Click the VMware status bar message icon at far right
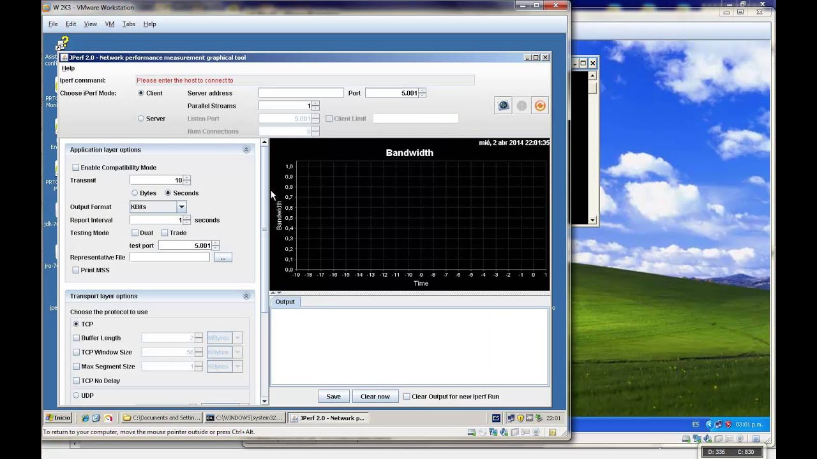The image size is (817, 459). point(553,432)
